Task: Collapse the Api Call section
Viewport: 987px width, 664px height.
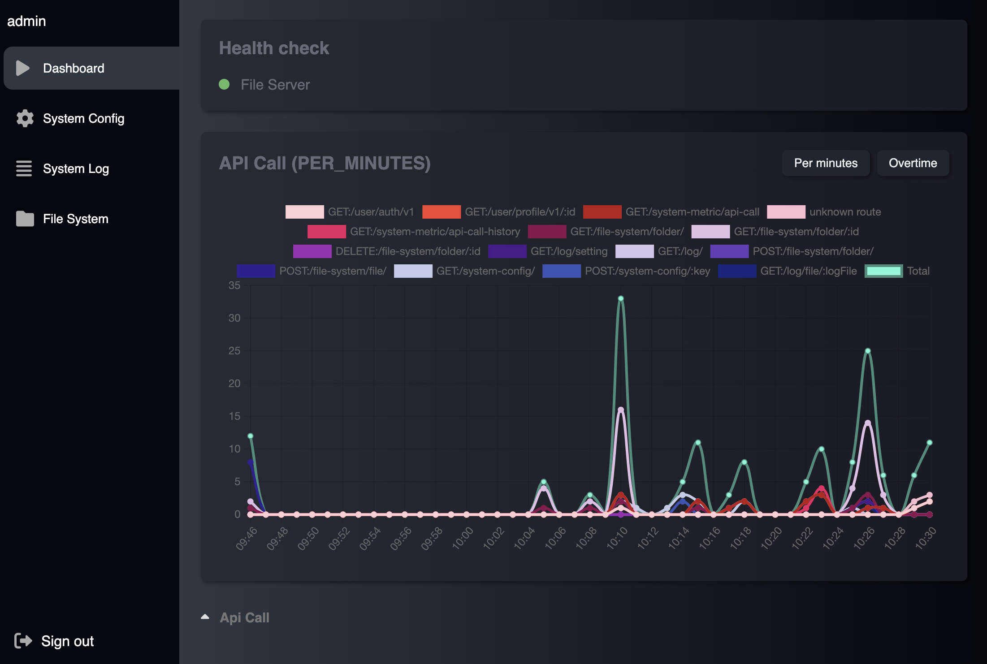Action: point(244,617)
